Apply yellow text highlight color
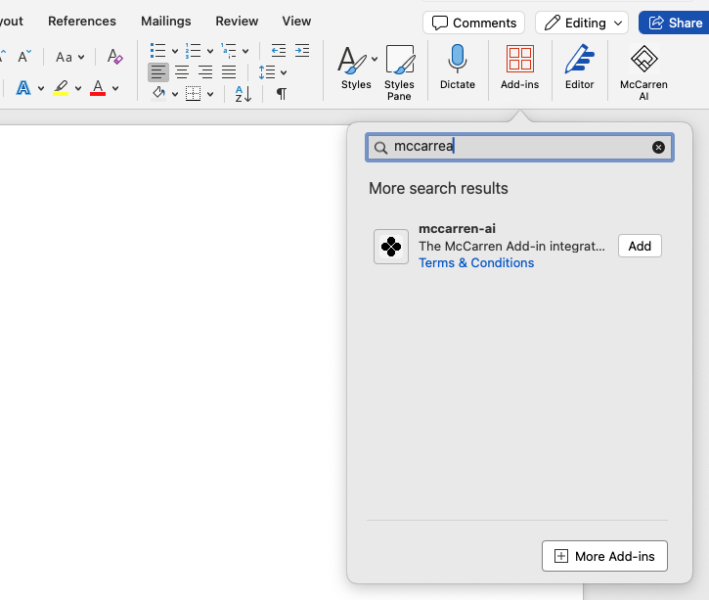Image resolution: width=709 pixels, height=600 pixels. [61, 88]
